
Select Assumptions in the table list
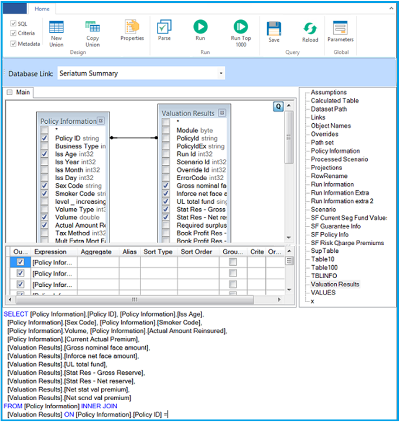tap(329, 92)
